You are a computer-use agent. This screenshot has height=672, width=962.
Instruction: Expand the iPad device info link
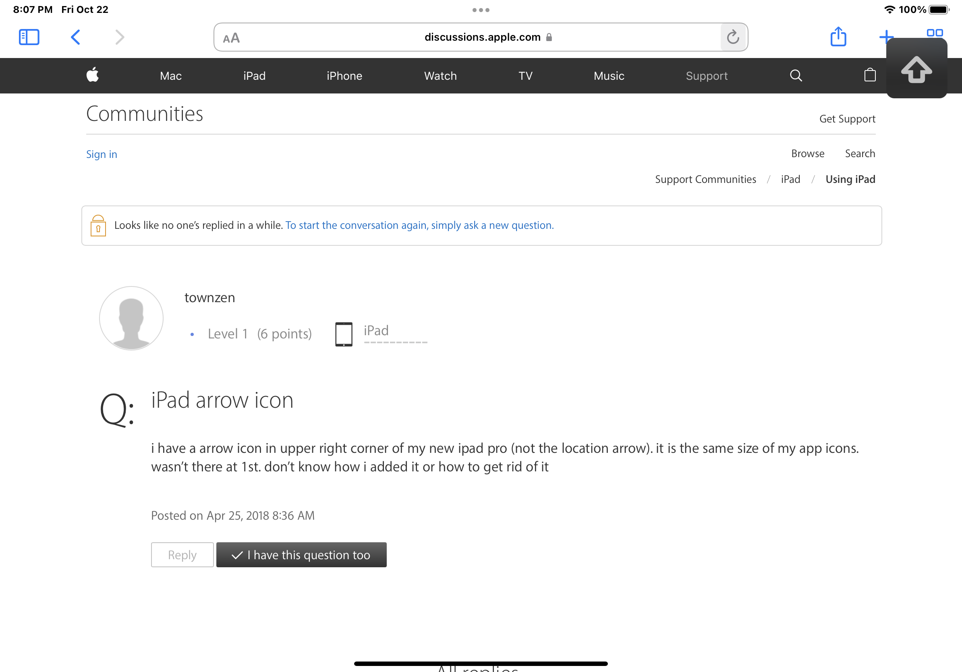click(x=376, y=330)
